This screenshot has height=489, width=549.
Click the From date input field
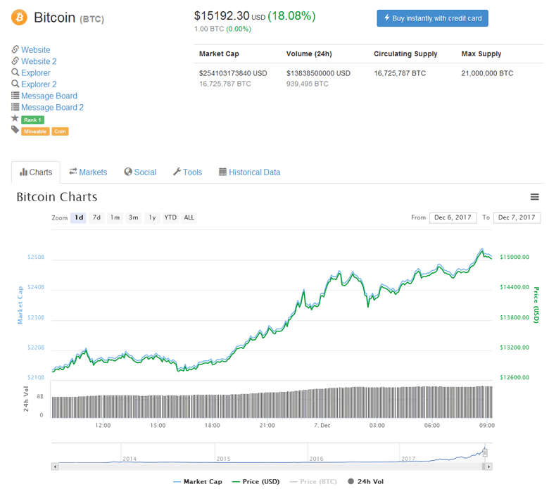tap(453, 217)
